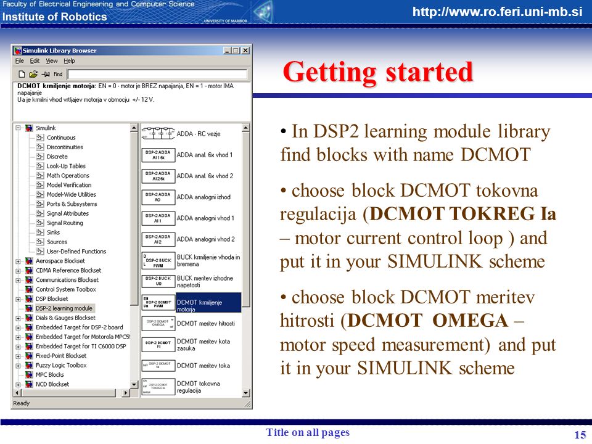Expand Embedded Target for DSP-2 board node
This screenshot has height=444, width=592.
pos(18,327)
